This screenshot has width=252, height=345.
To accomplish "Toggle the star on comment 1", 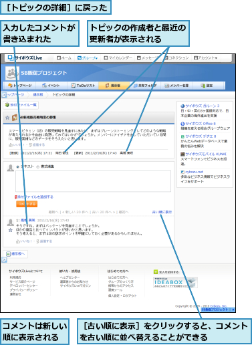I will [x=10, y=231].
